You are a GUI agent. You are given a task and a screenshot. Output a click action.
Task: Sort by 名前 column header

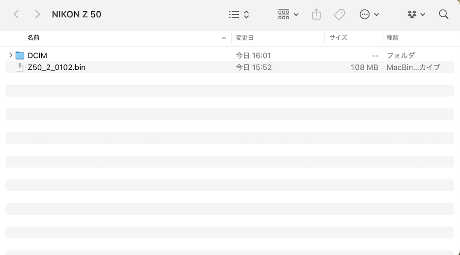click(33, 38)
